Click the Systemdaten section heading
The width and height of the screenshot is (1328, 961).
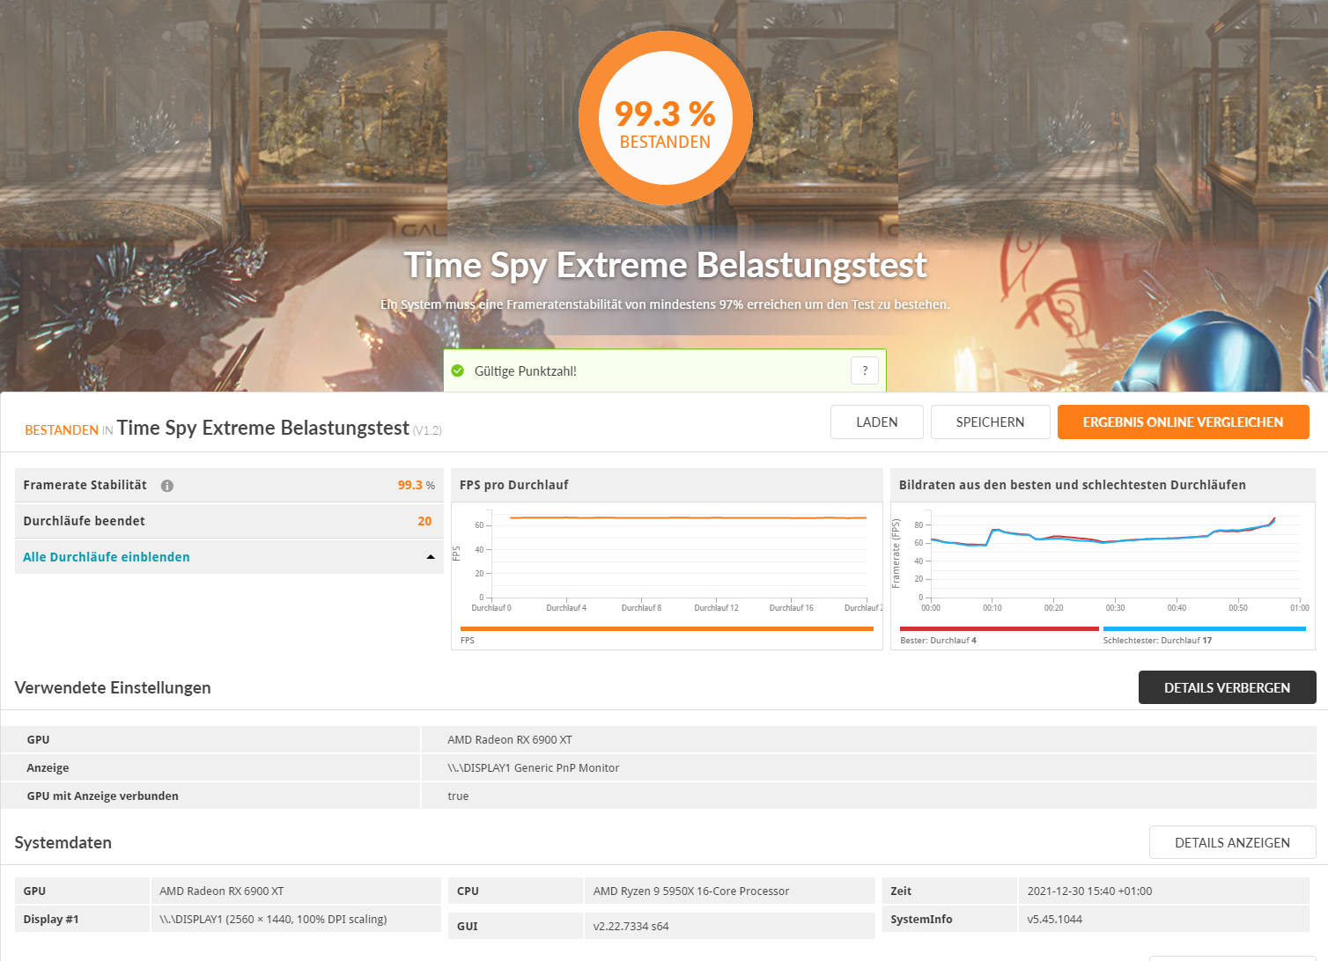point(63,842)
